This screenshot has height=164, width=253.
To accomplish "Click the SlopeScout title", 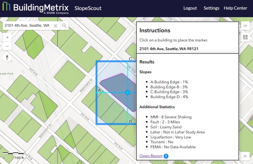I will click(x=88, y=8).
